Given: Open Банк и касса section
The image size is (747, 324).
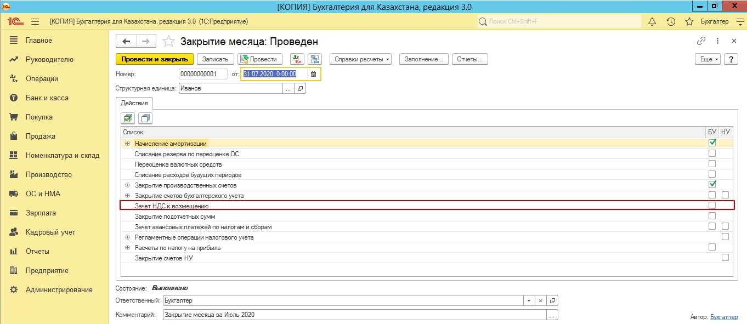Looking at the screenshot, I should point(47,98).
